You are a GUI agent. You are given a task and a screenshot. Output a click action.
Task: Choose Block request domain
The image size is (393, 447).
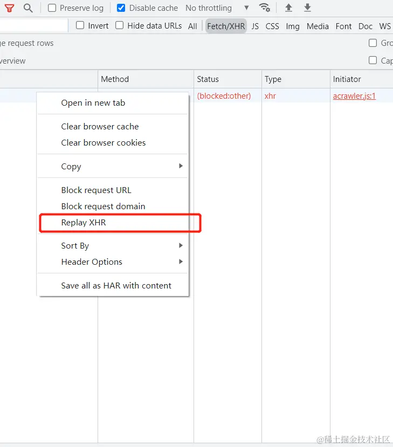point(113,206)
